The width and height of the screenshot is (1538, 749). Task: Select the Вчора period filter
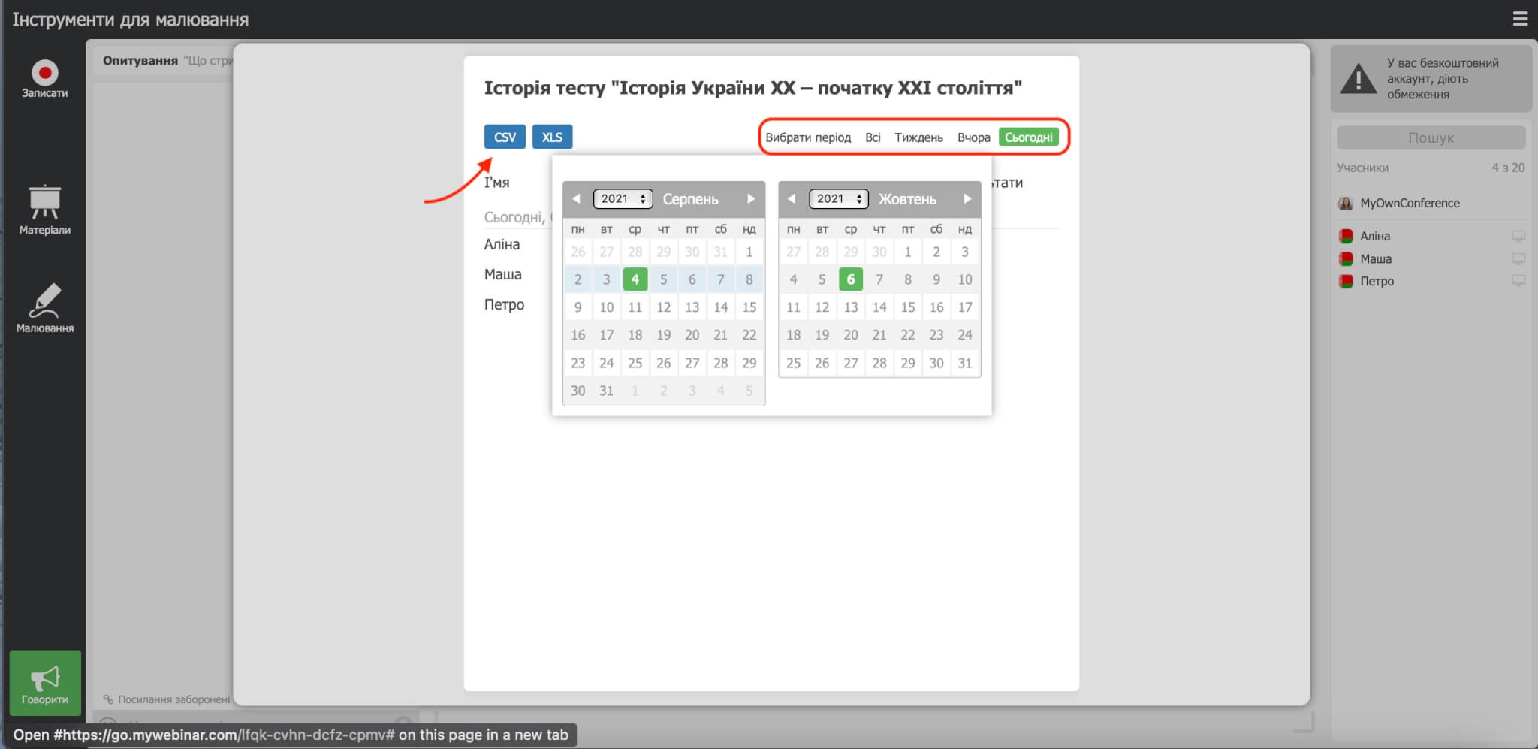tap(973, 137)
